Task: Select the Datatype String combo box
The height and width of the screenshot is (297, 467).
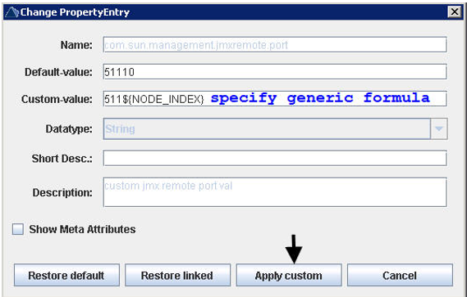Action: (275, 129)
